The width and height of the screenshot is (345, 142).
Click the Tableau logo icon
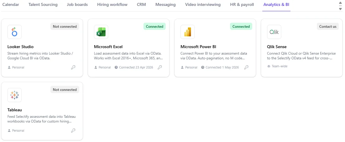point(15,95)
